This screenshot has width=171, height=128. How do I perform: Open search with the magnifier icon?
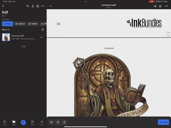click(28, 6)
